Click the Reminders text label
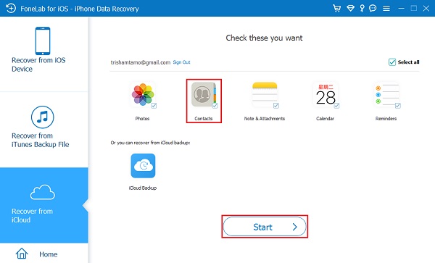The image size is (435, 263). 386,118
